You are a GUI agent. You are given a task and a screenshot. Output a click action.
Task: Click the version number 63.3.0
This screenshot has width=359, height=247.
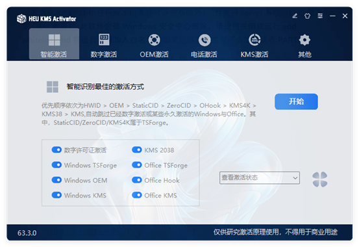click(27, 233)
